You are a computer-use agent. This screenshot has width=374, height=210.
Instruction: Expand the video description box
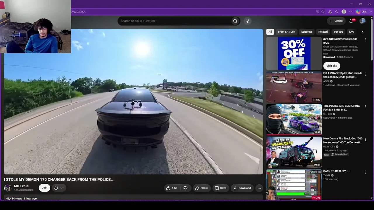click(134, 197)
